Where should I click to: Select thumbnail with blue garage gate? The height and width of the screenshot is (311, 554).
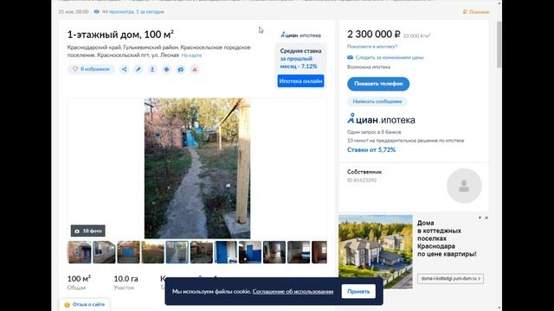coord(129,252)
